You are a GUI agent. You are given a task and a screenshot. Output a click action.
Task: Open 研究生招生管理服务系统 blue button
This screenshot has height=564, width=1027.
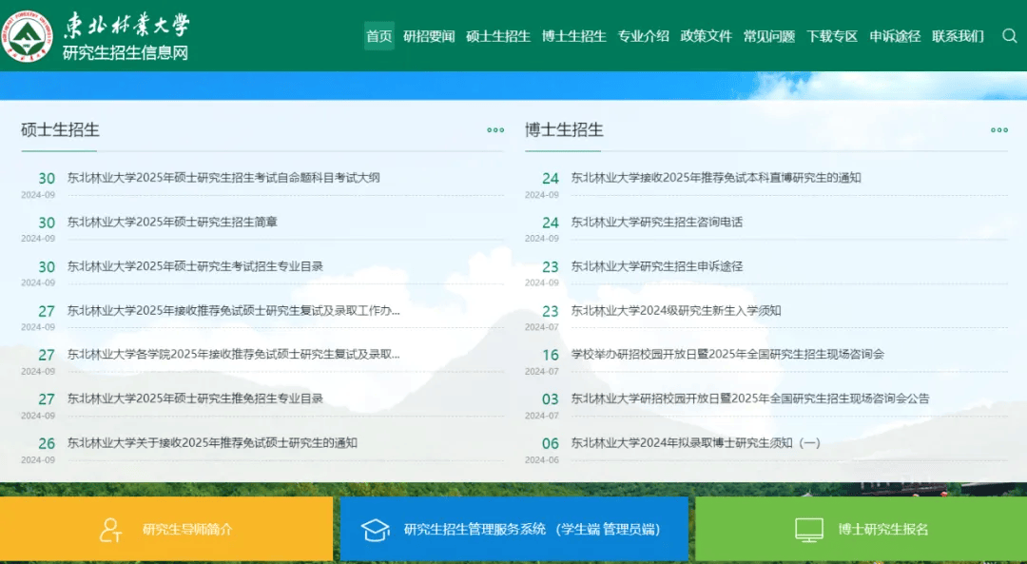click(x=514, y=529)
